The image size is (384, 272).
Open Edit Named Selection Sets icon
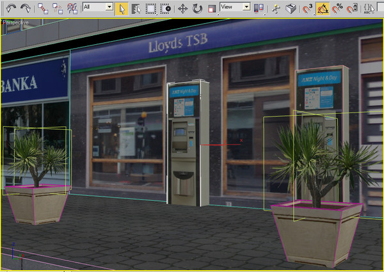click(x=369, y=9)
